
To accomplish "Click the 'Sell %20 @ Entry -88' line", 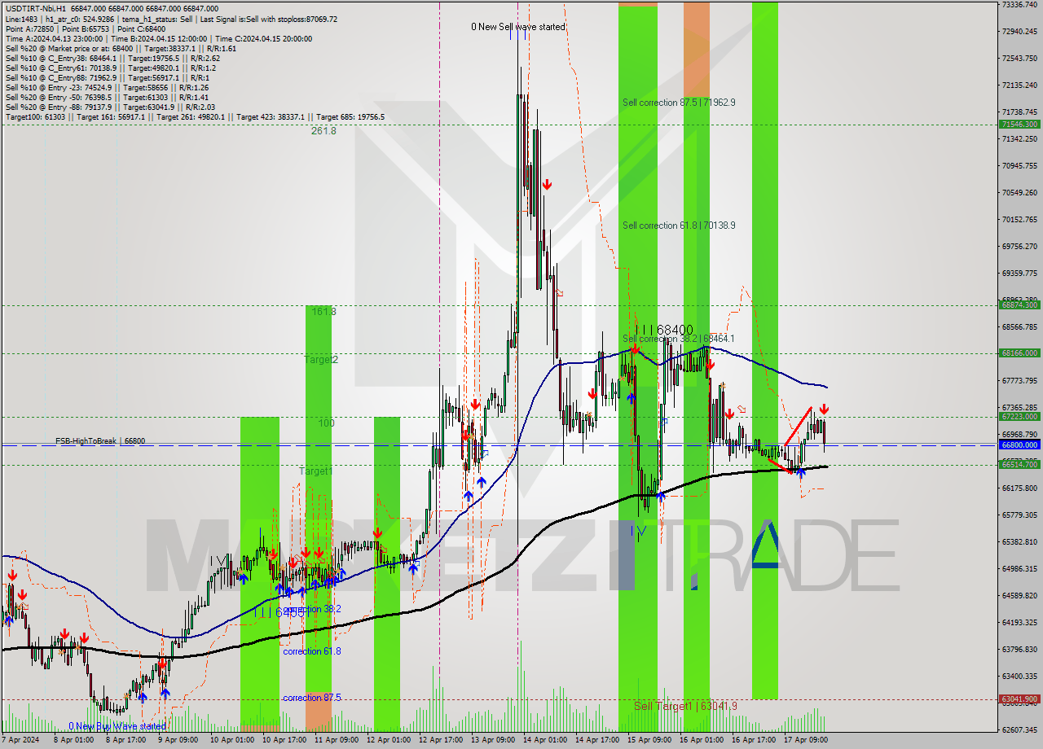I will coord(110,107).
